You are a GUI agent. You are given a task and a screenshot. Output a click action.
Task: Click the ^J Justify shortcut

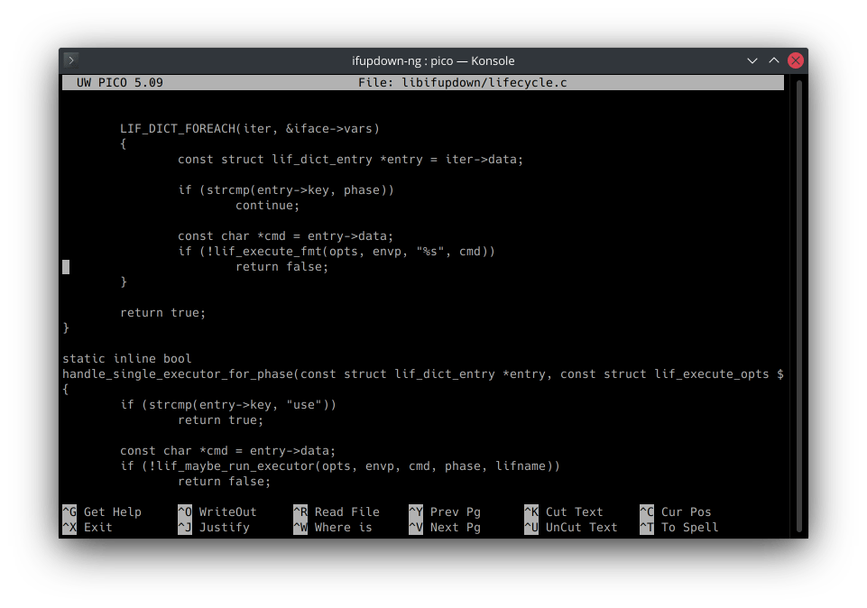pyautogui.click(x=214, y=528)
